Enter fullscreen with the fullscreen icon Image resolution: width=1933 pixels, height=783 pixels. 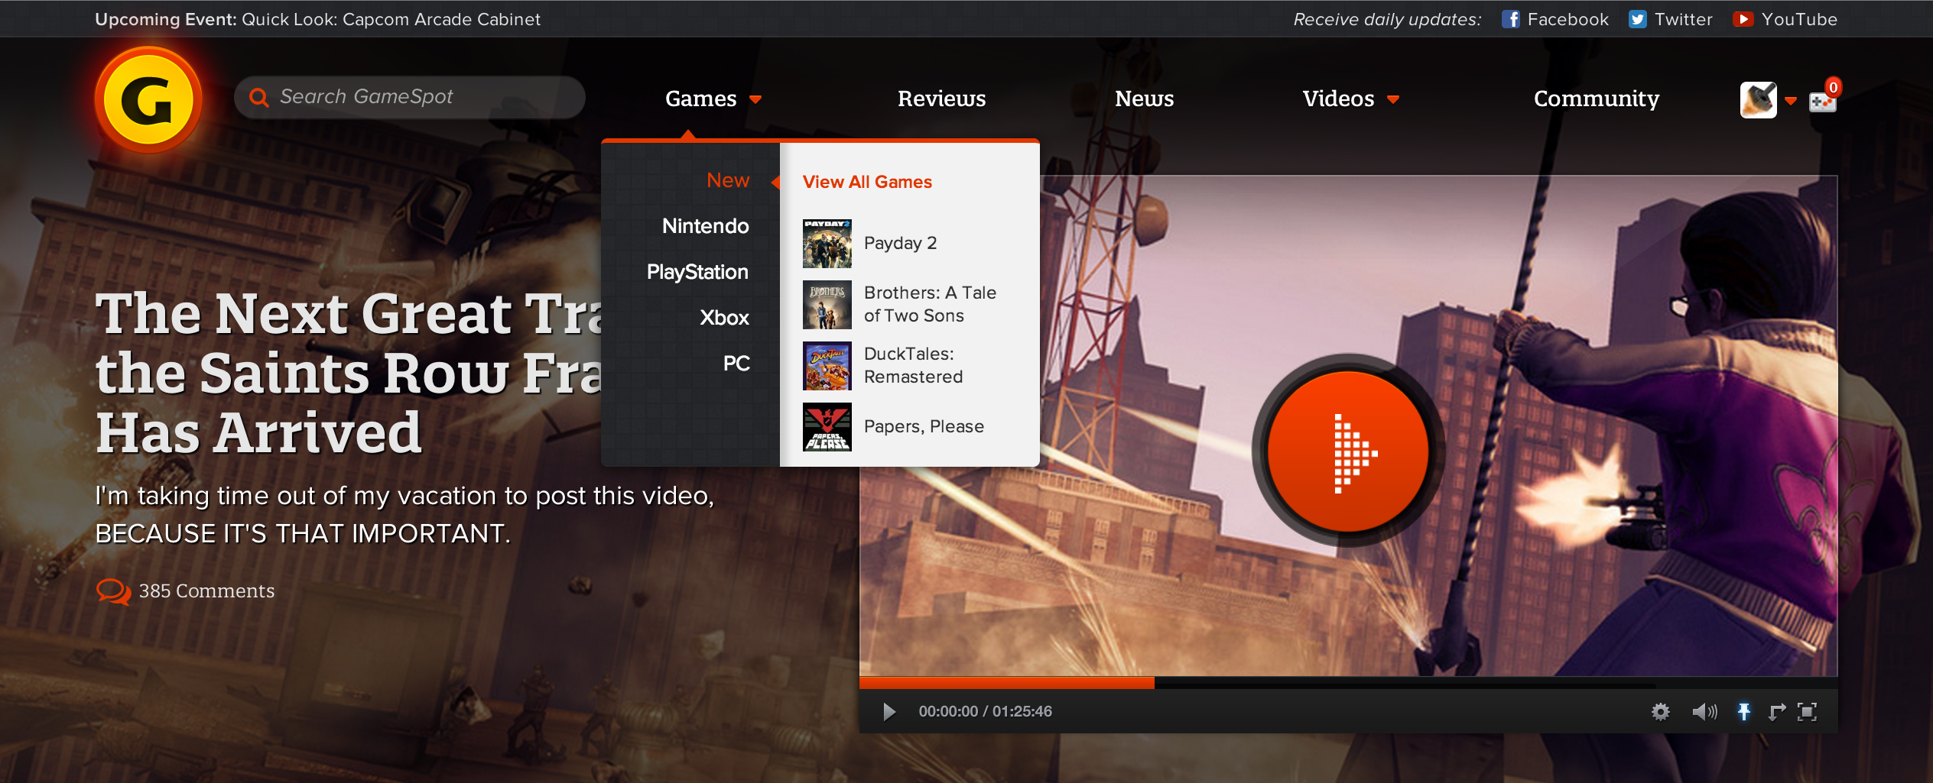[x=1807, y=712]
